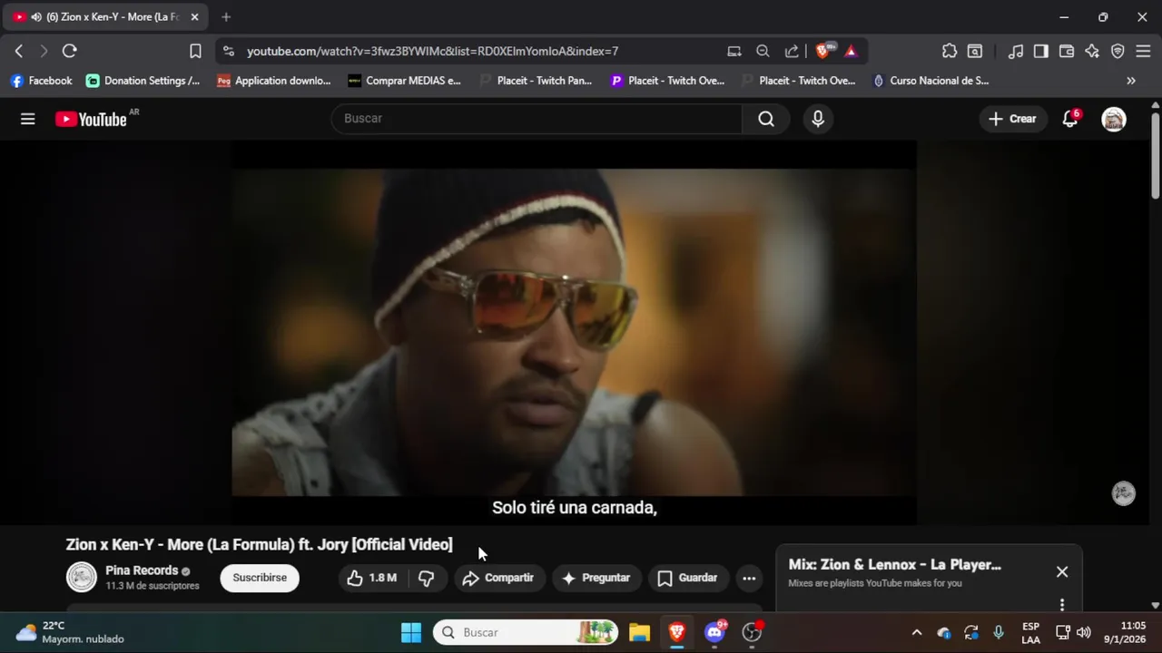Click Crear button in YouTube header
The width and height of the screenshot is (1162, 653).
1012,119
